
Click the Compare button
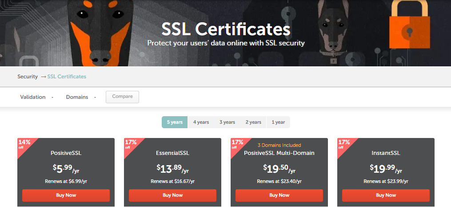pos(122,97)
